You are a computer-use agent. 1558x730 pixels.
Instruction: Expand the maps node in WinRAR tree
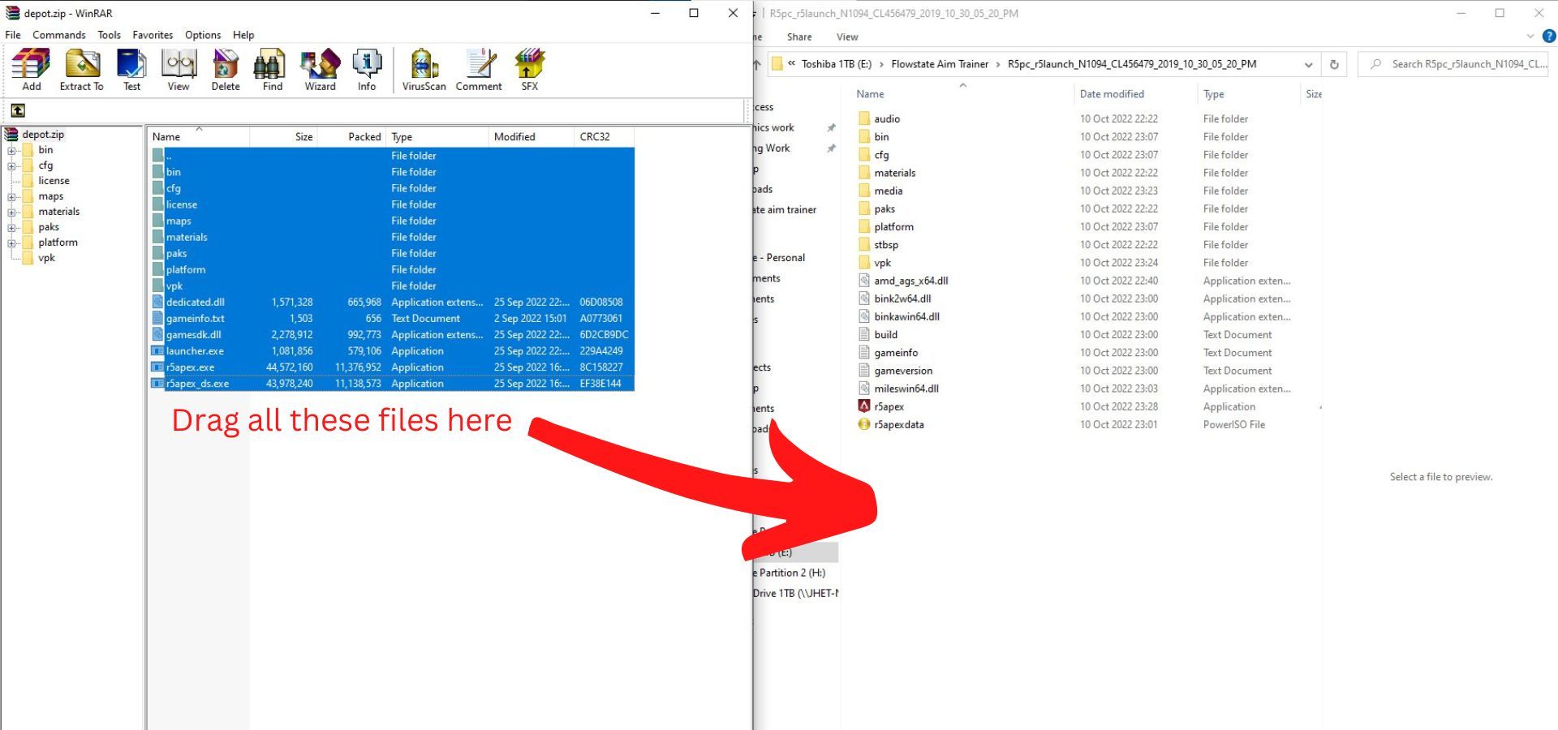[12, 196]
